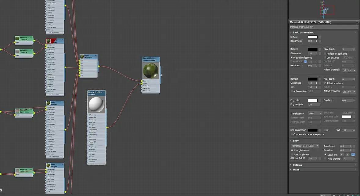The image size is (360, 196).
Task: Collapse the VRayOverrideMtl node with its minus icon
Action: (158, 58)
